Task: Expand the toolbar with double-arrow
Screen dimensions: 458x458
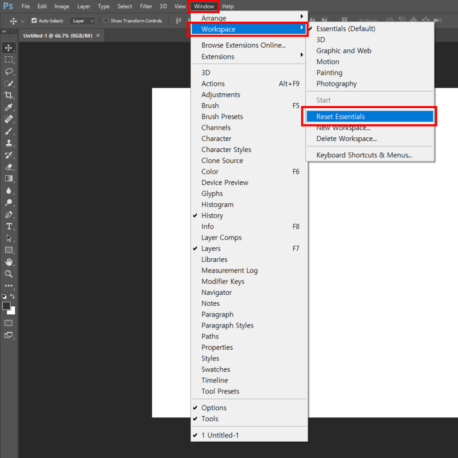Action: (4, 31)
